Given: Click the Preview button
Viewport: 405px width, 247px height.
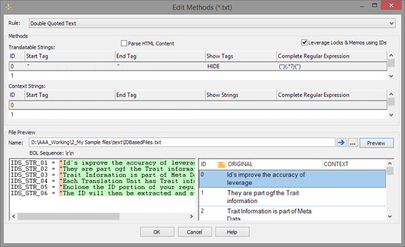Looking at the screenshot, I should point(376,143).
